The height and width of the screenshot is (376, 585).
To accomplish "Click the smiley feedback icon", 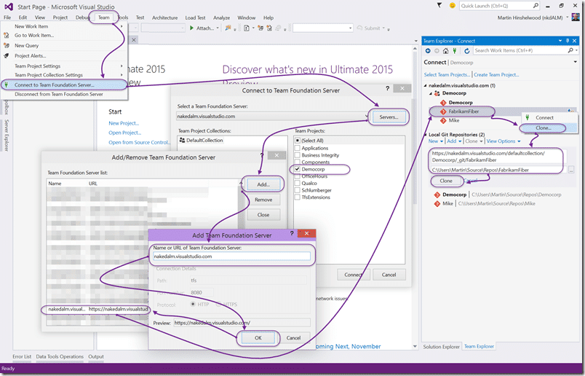I will [452, 6].
